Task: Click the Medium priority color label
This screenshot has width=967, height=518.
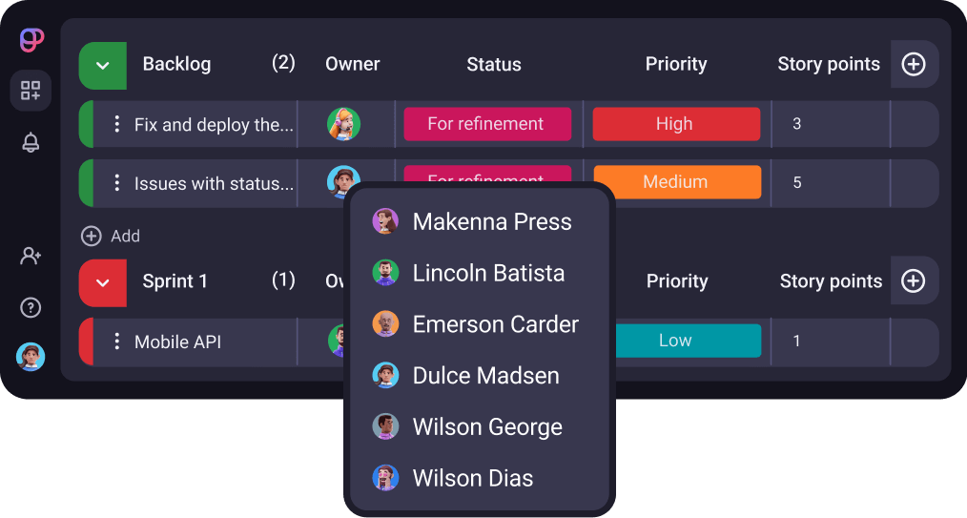Action: pyautogui.click(x=676, y=182)
